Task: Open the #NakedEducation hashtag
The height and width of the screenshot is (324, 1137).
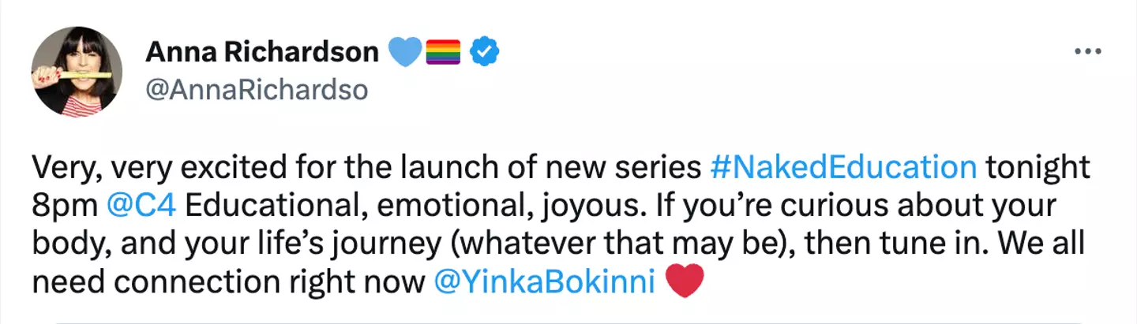Action: (x=843, y=168)
